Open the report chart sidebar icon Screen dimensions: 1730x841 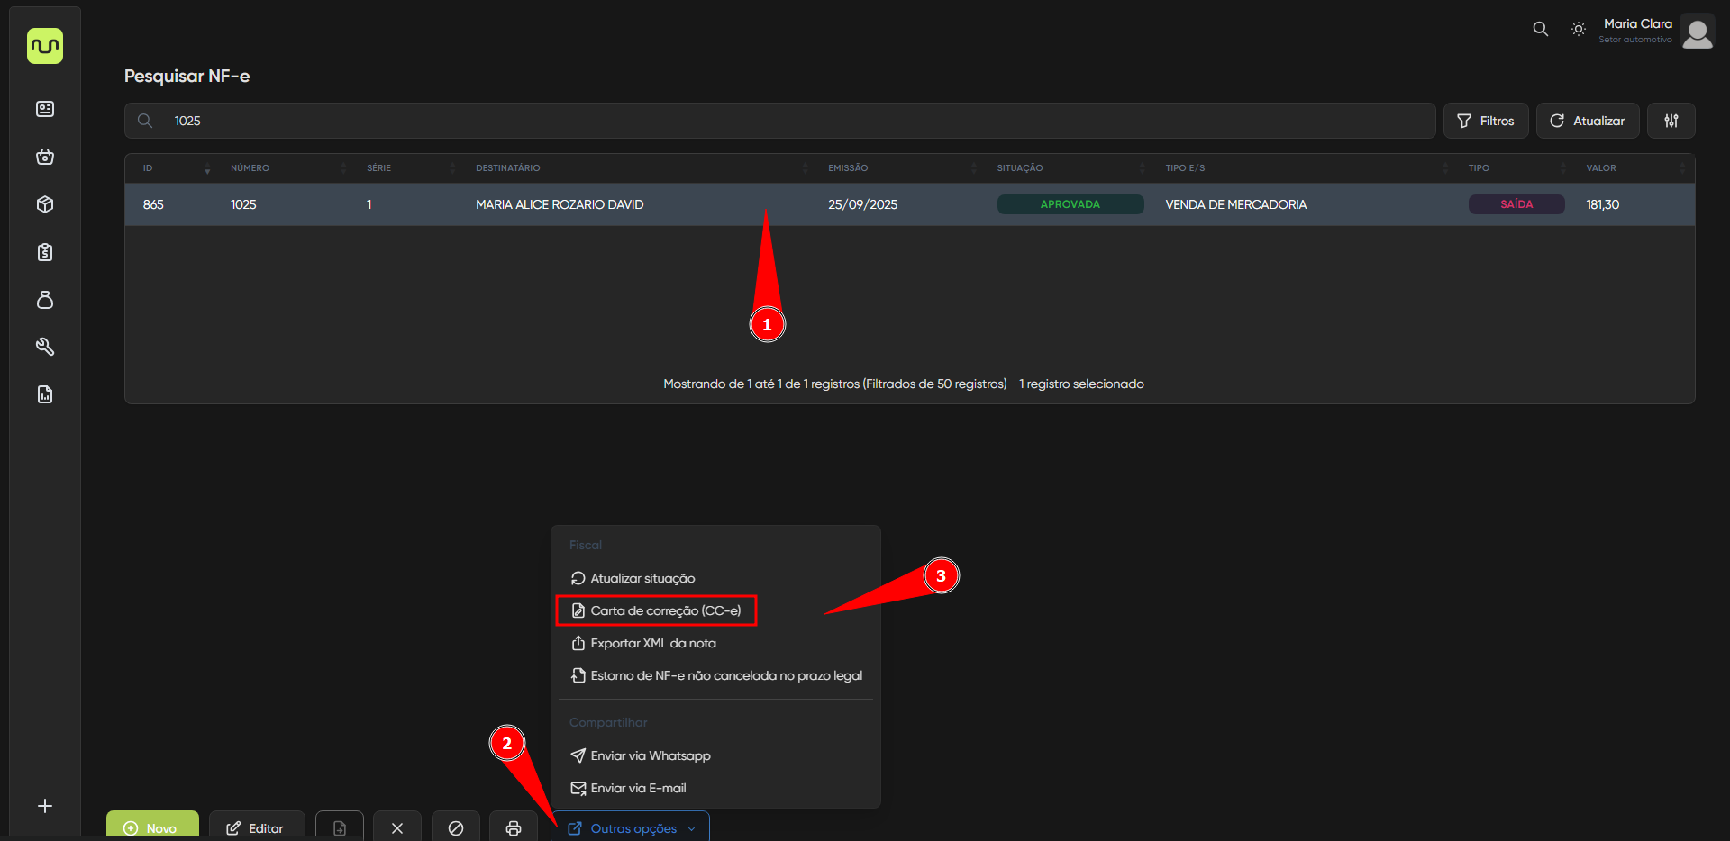(x=45, y=394)
